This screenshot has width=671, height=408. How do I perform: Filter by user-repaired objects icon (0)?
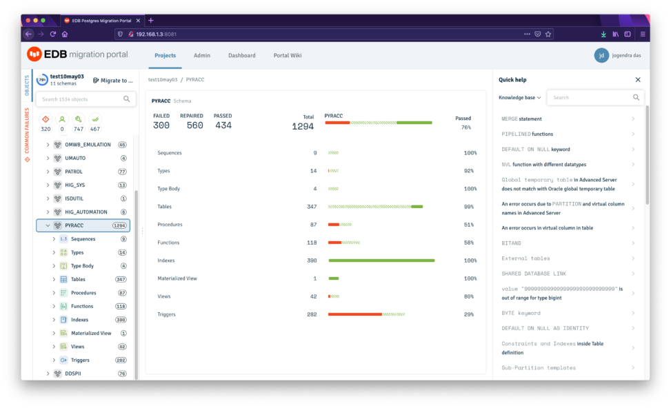tap(62, 119)
